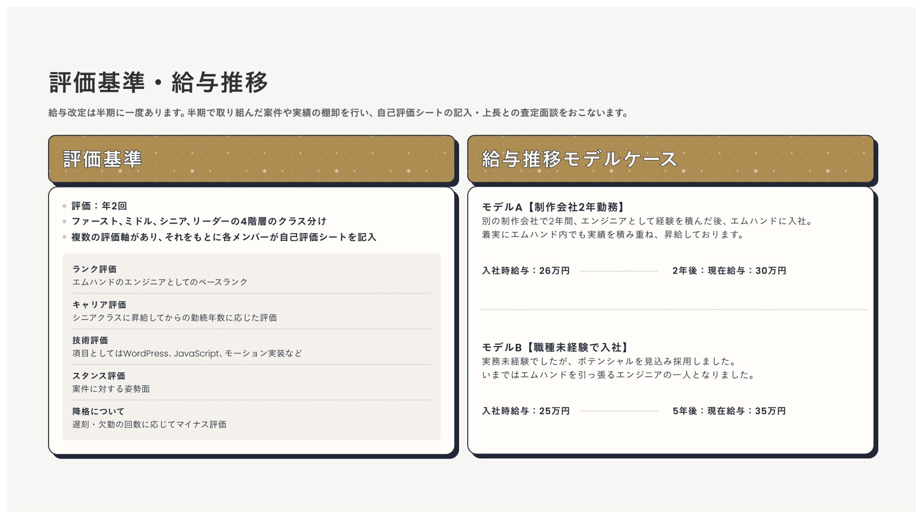Click the キャリア評価 heading
This screenshot has width=923, height=519.
coord(100,305)
